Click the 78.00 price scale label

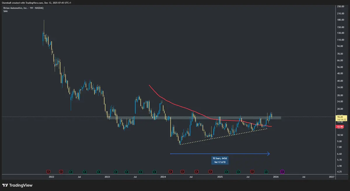[340, 54]
